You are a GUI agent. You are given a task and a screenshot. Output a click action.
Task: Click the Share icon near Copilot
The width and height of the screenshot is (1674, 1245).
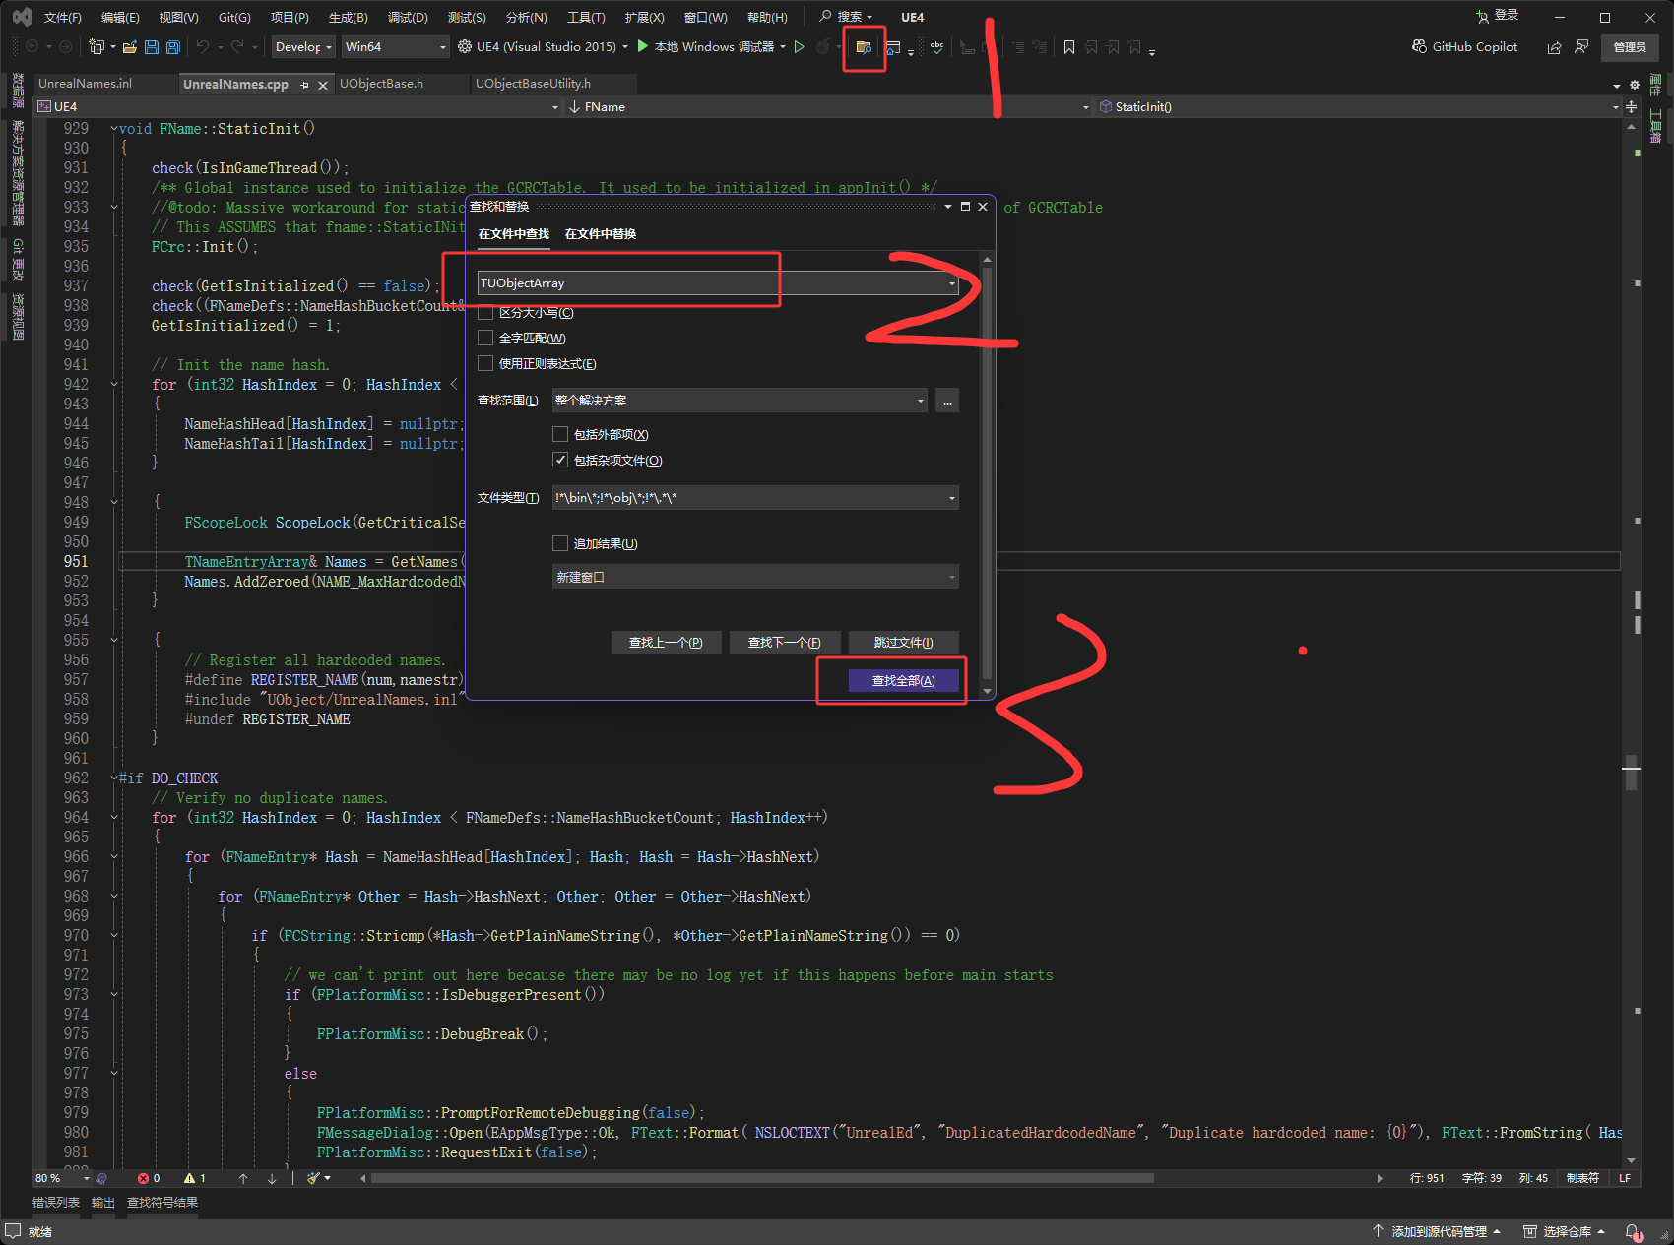click(1554, 47)
